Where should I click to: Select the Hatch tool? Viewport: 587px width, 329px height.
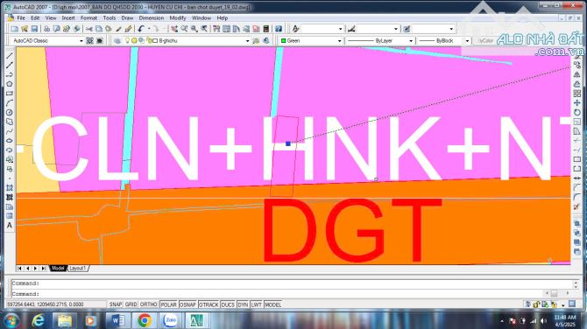10,187
